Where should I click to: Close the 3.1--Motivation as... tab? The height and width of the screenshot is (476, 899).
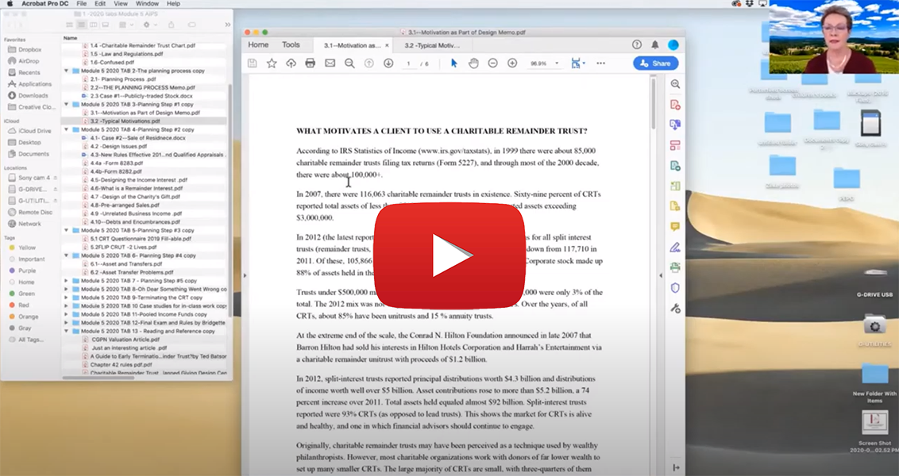[x=387, y=45]
